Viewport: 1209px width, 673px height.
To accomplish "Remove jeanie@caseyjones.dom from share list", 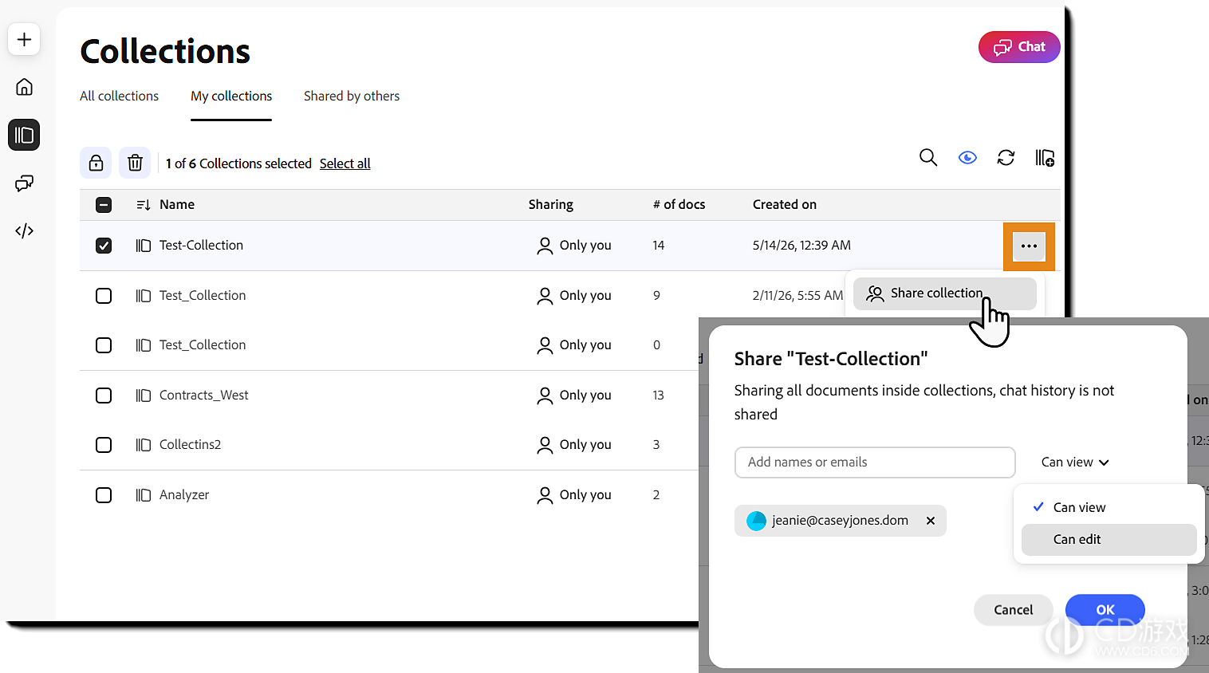I will click(x=931, y=521).
